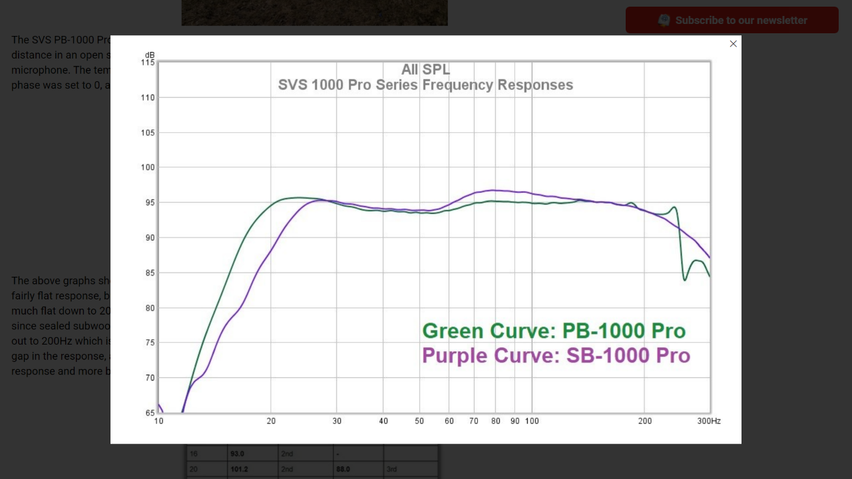852x479 pixels.
Task: Close the lightbox with the X icon
Action: pos(733,44)
